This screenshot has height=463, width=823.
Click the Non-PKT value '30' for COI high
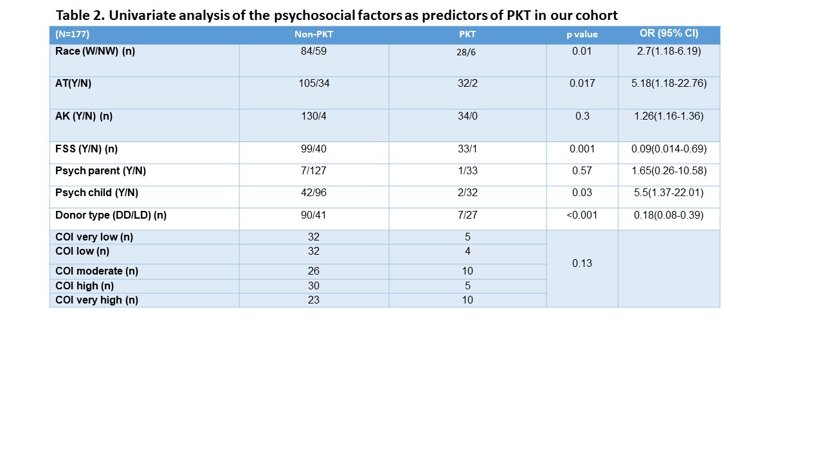click(x=314, y=286)
